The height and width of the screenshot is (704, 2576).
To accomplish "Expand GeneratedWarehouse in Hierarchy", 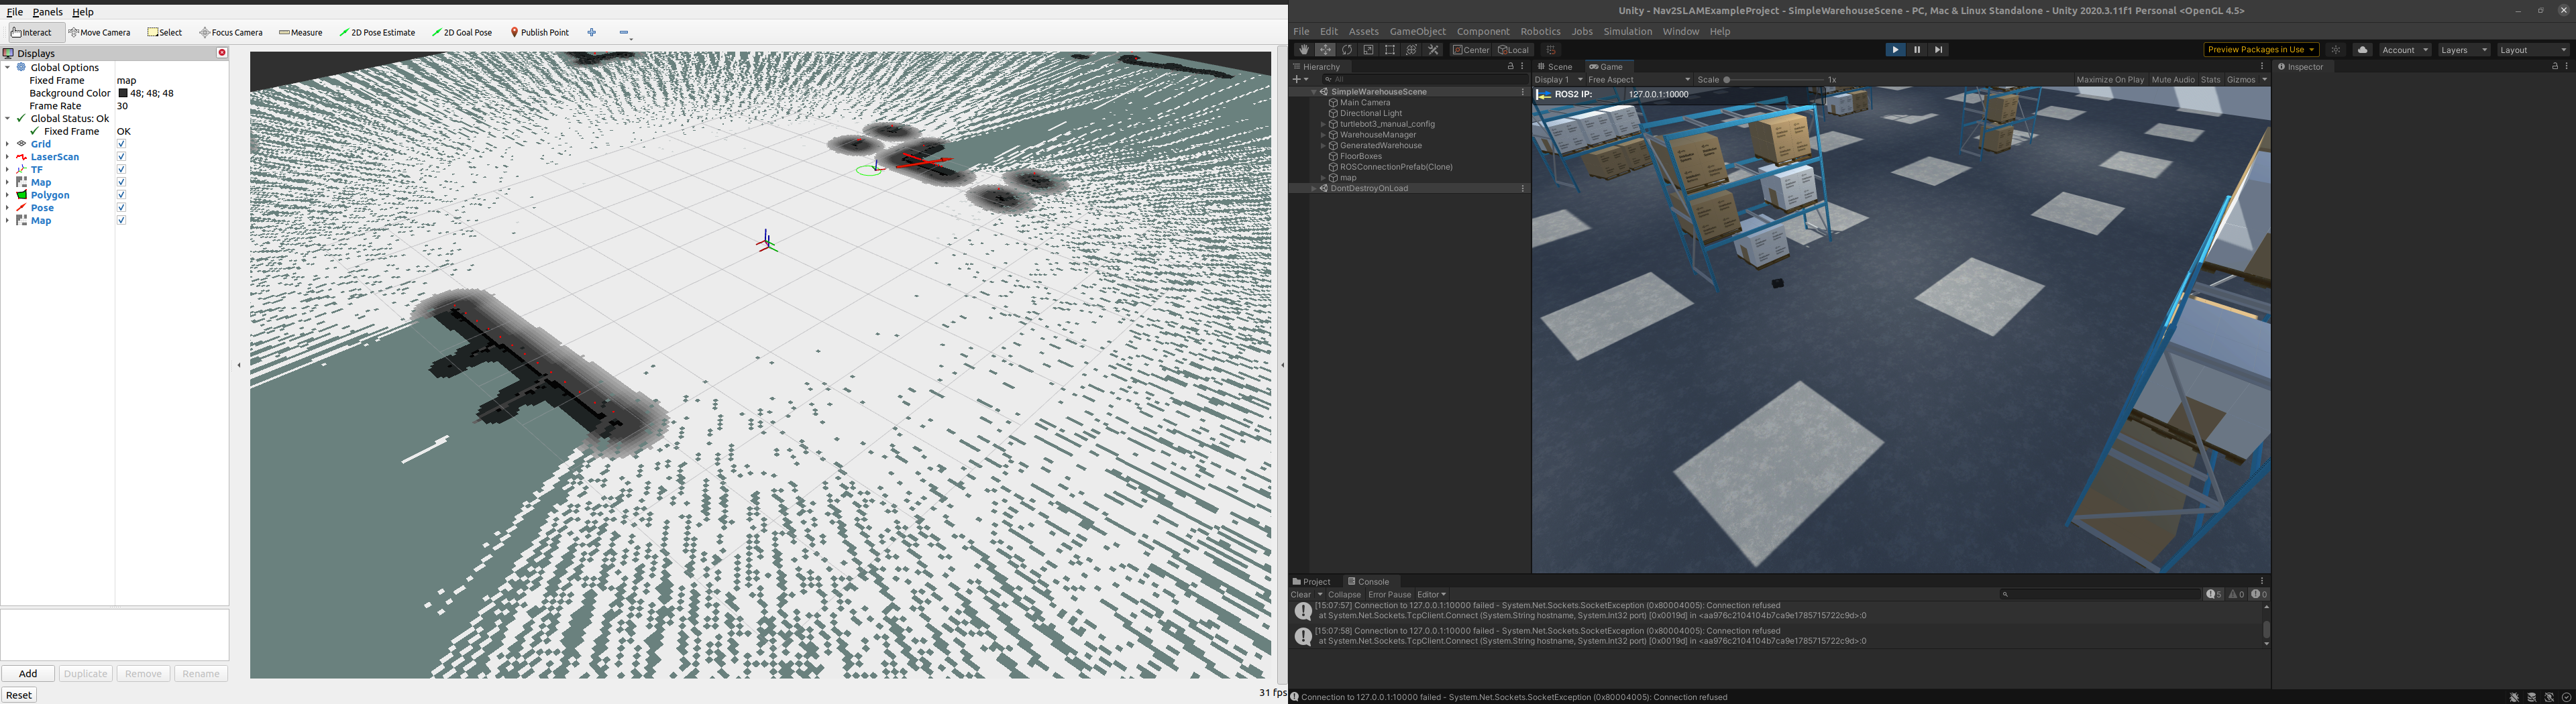I will [1323, 146].
